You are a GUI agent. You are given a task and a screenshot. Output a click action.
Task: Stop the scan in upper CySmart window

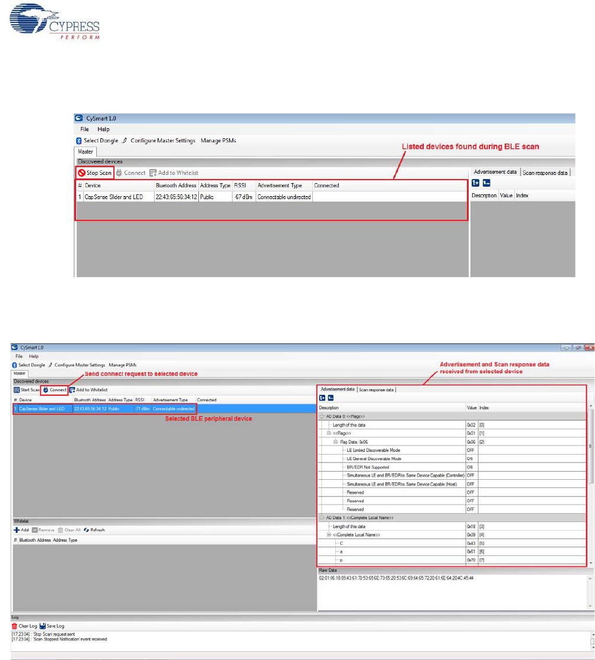(95, 173)
